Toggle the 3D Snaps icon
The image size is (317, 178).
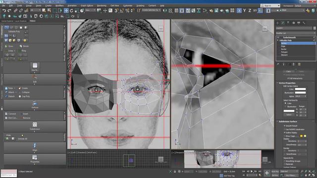point(116,10)
